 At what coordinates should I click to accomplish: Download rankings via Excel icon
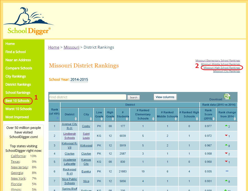(227, 97)
